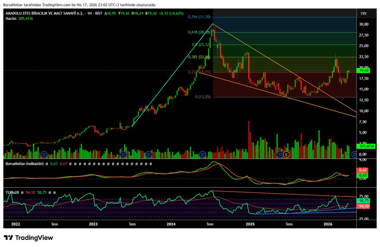
Task: Select the upper orange wedge trend line
Action: coord(284,68)
